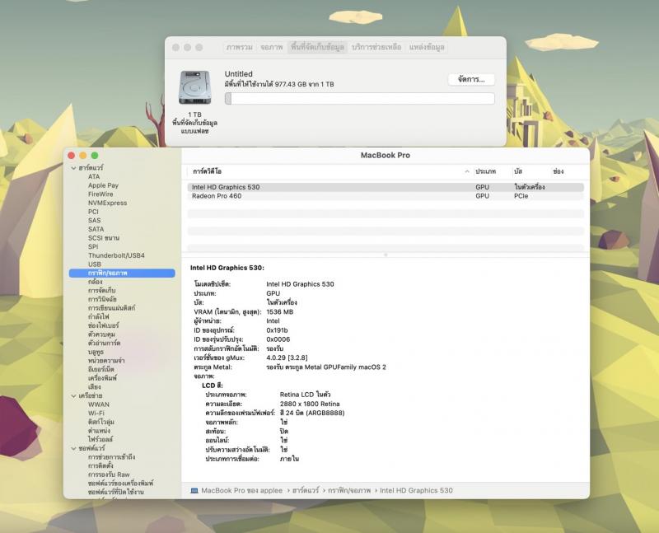The image size is (659, 533).
Task: Open กำลังไฟ in the sidebar
Action: coord(98,317)
